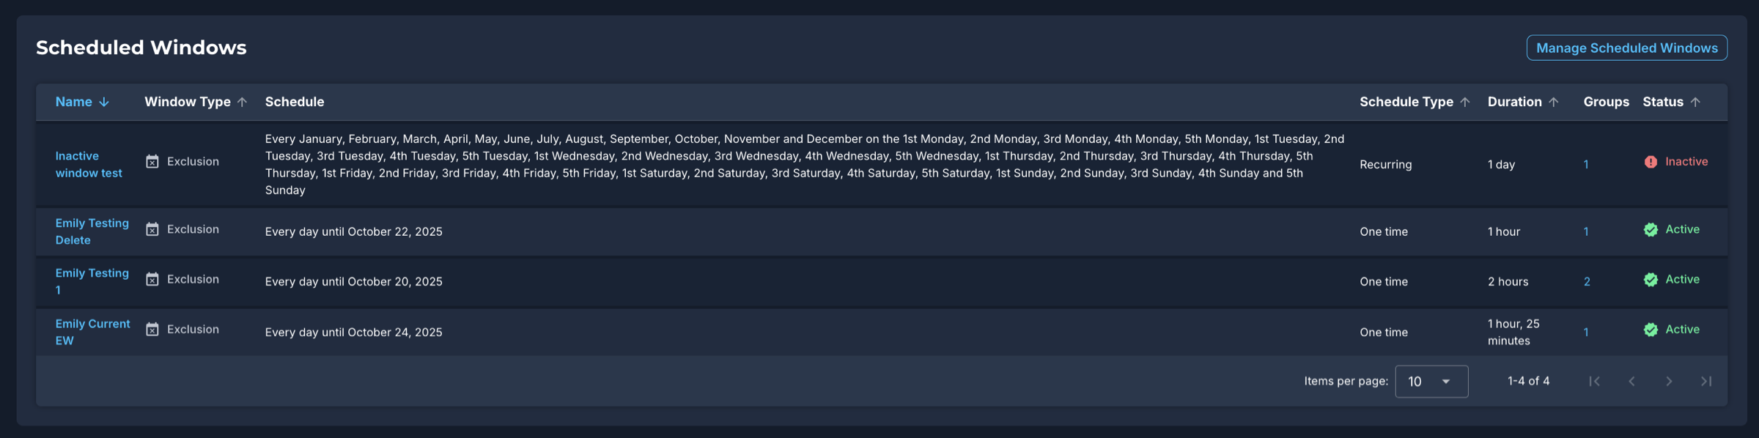Click the Schedule column header
The width and height of the screenshot is (1759, 438).
coord(295,102)
